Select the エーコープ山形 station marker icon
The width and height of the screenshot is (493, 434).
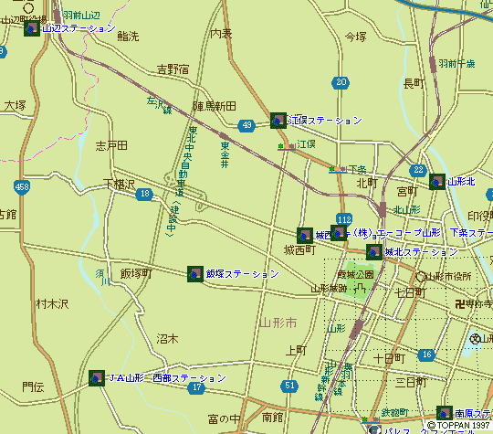[x=339, y=233]
